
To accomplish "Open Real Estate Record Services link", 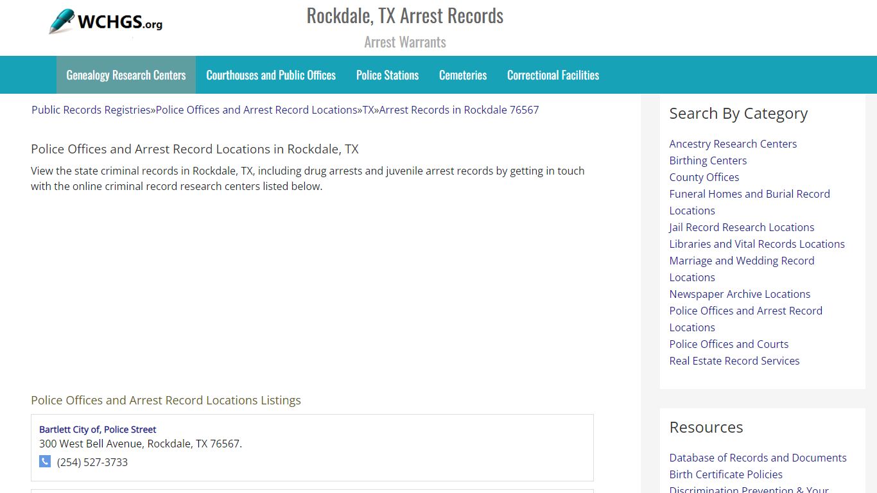I will [734, 361].
